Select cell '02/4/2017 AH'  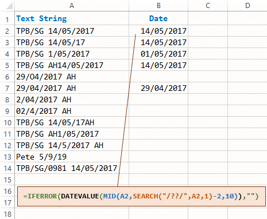click(x=72, y=111)
